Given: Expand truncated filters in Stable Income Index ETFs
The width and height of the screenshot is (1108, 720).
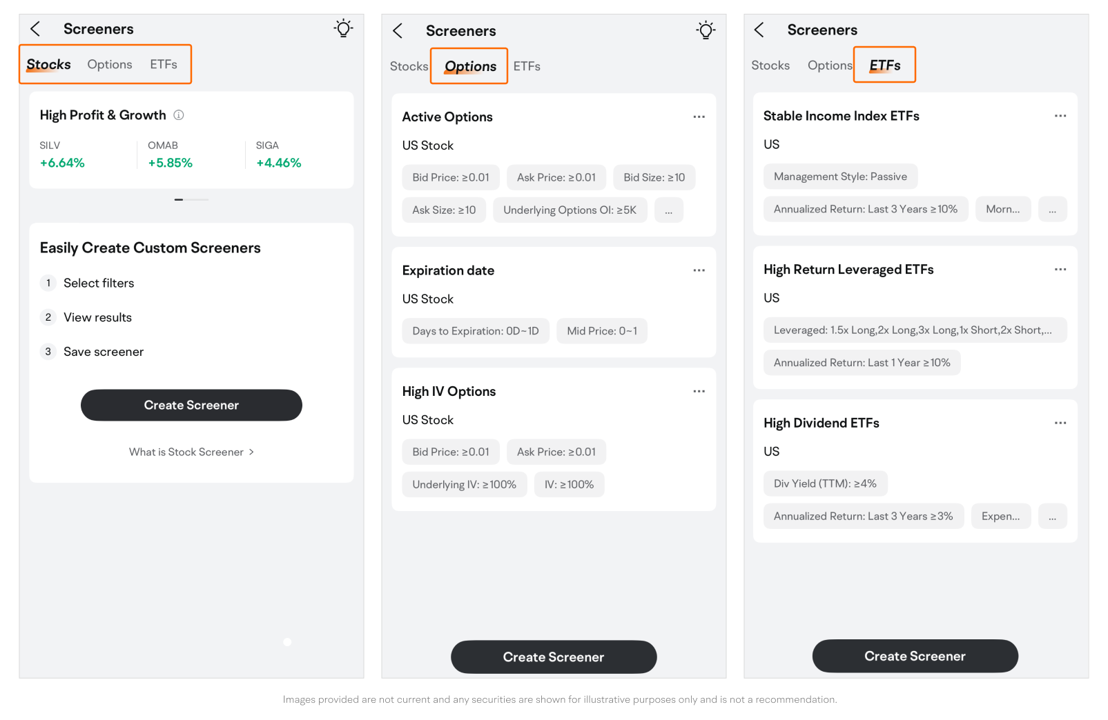Looking at the screenshot, I should click(1051, 210).
